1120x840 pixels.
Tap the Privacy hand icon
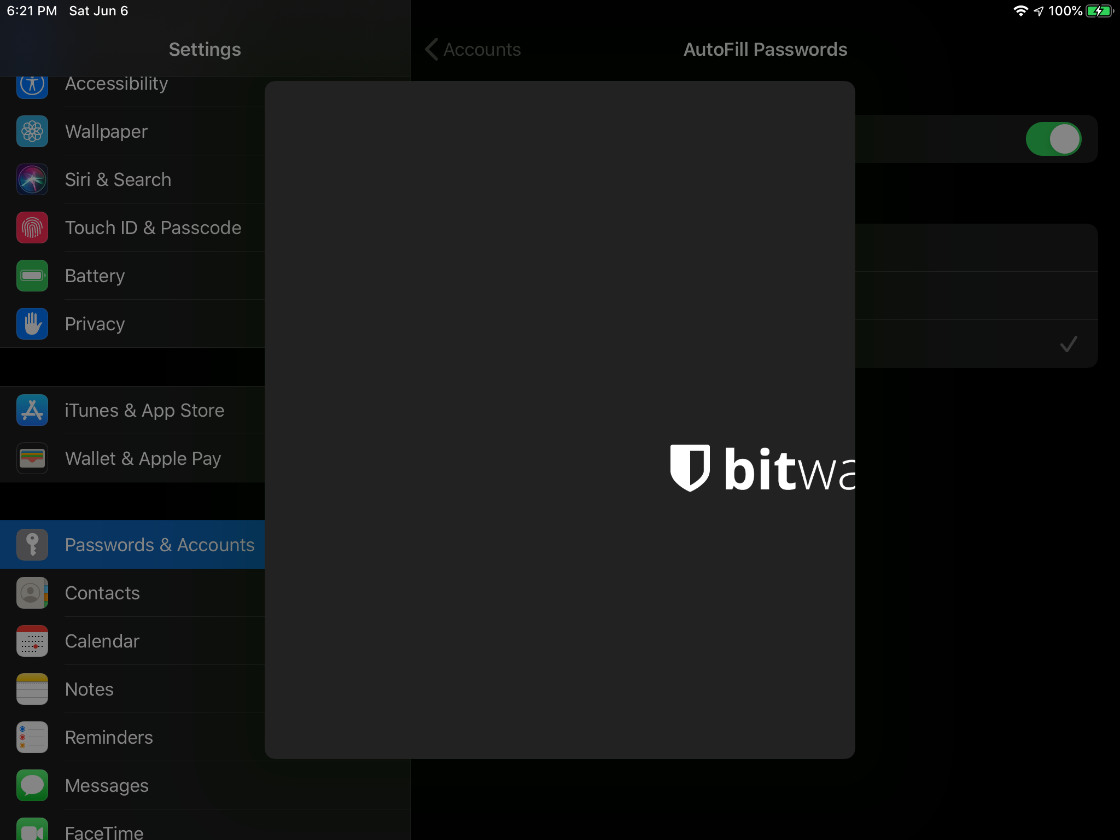pyautogui.click(x=32, y=324)
